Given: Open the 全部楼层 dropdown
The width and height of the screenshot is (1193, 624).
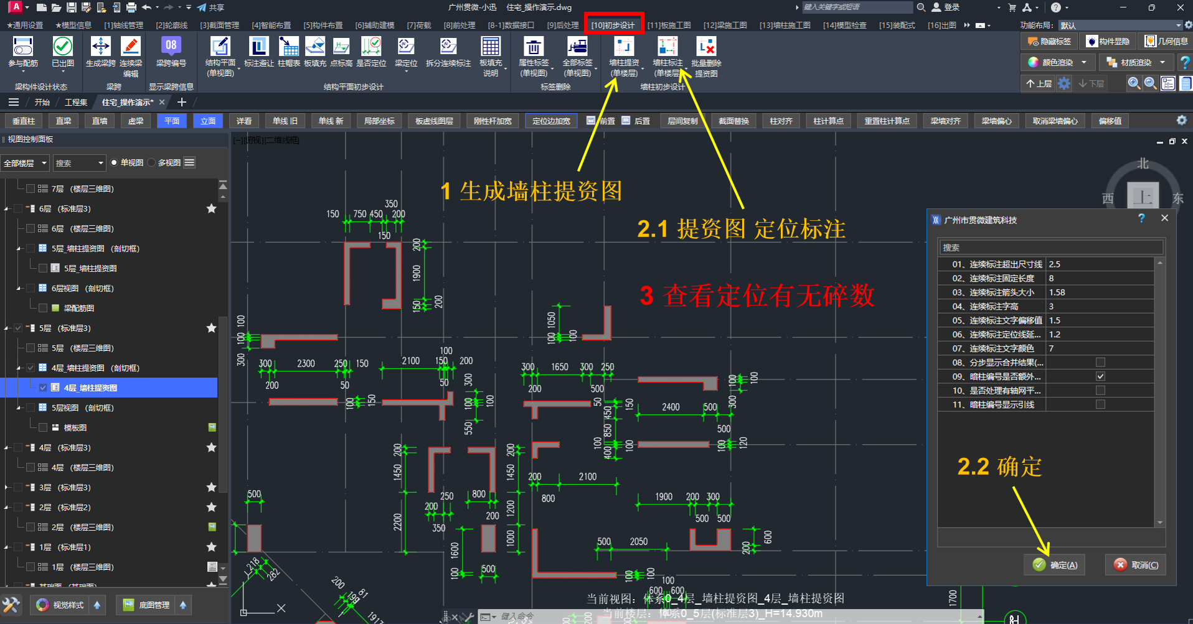Looking at the screenshot, I should coord(25,163).
